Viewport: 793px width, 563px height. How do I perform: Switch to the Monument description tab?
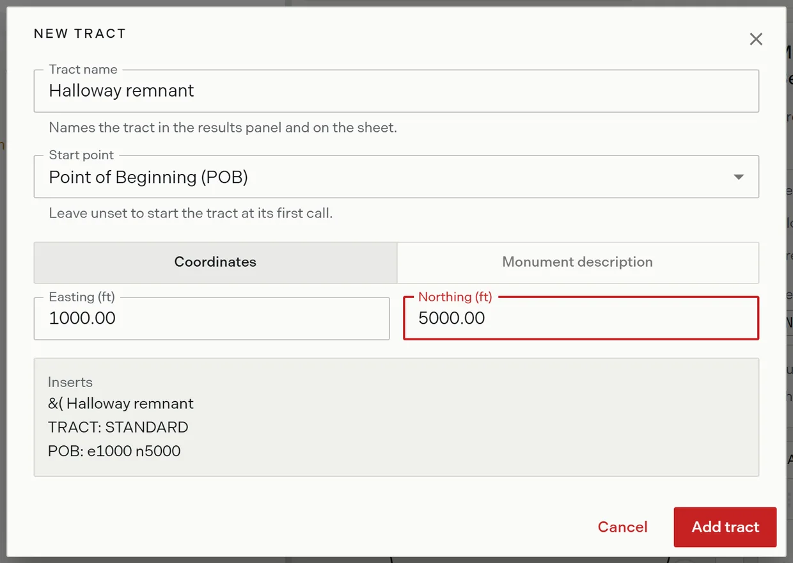pos(577,262)
